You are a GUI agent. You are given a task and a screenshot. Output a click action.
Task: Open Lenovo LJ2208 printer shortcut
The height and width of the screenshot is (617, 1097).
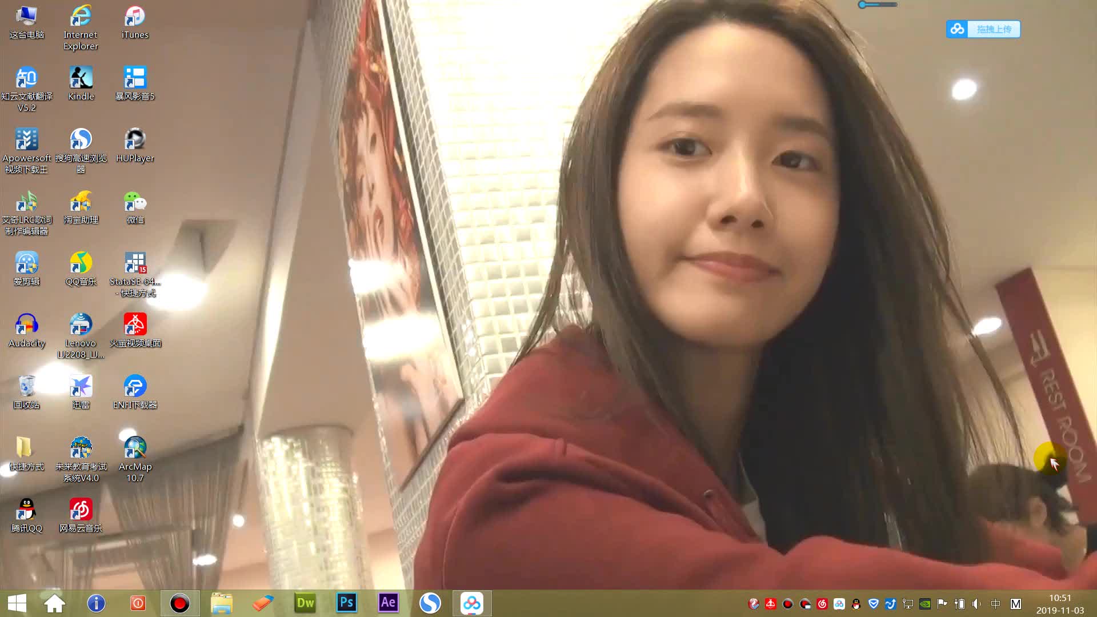(81, 336)
